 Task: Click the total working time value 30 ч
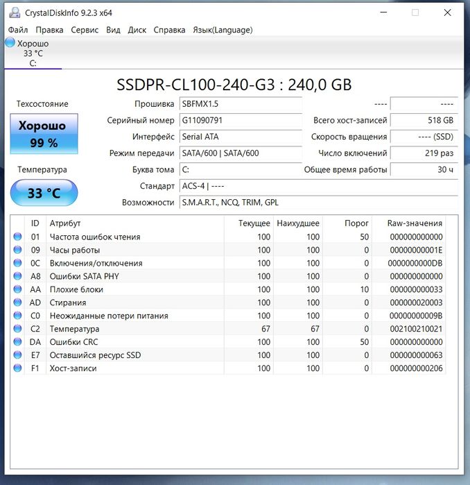(x=424, y=169)
